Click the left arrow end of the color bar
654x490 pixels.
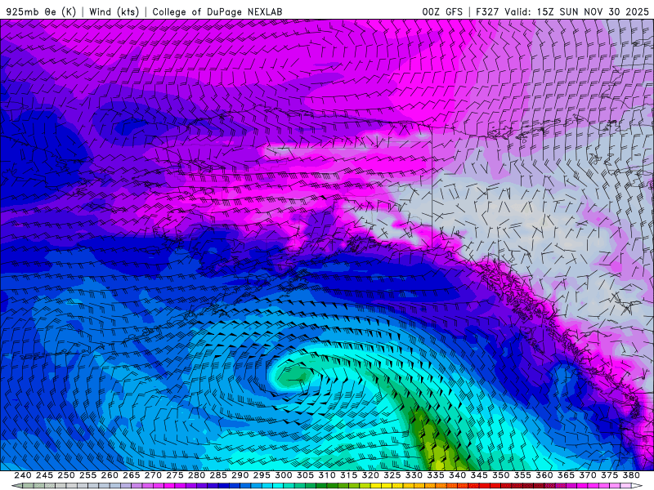coord(16,486)
